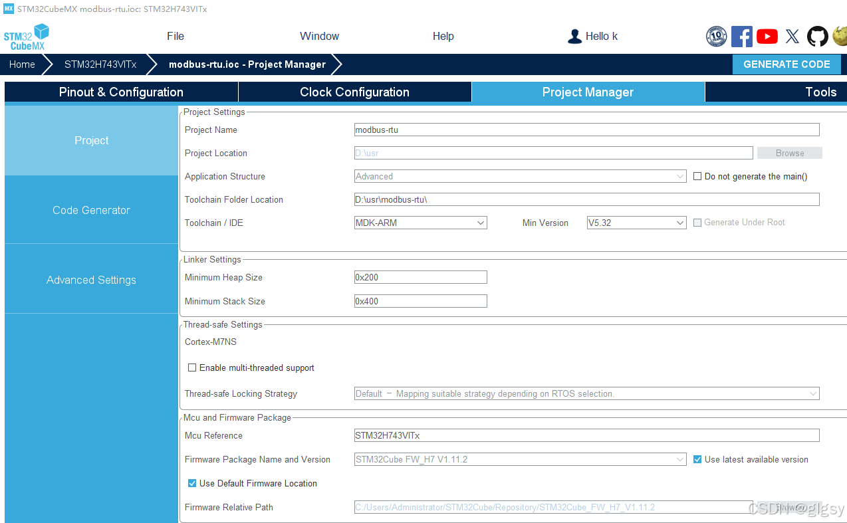847x523 pixels.
Task: Switch to the Tools tab
Action: [x=776, y=92]
